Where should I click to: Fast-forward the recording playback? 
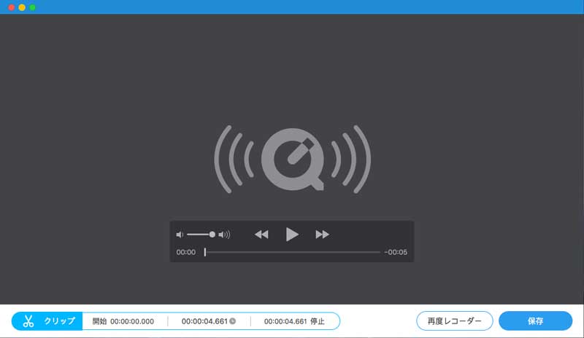tap(322, 235)
